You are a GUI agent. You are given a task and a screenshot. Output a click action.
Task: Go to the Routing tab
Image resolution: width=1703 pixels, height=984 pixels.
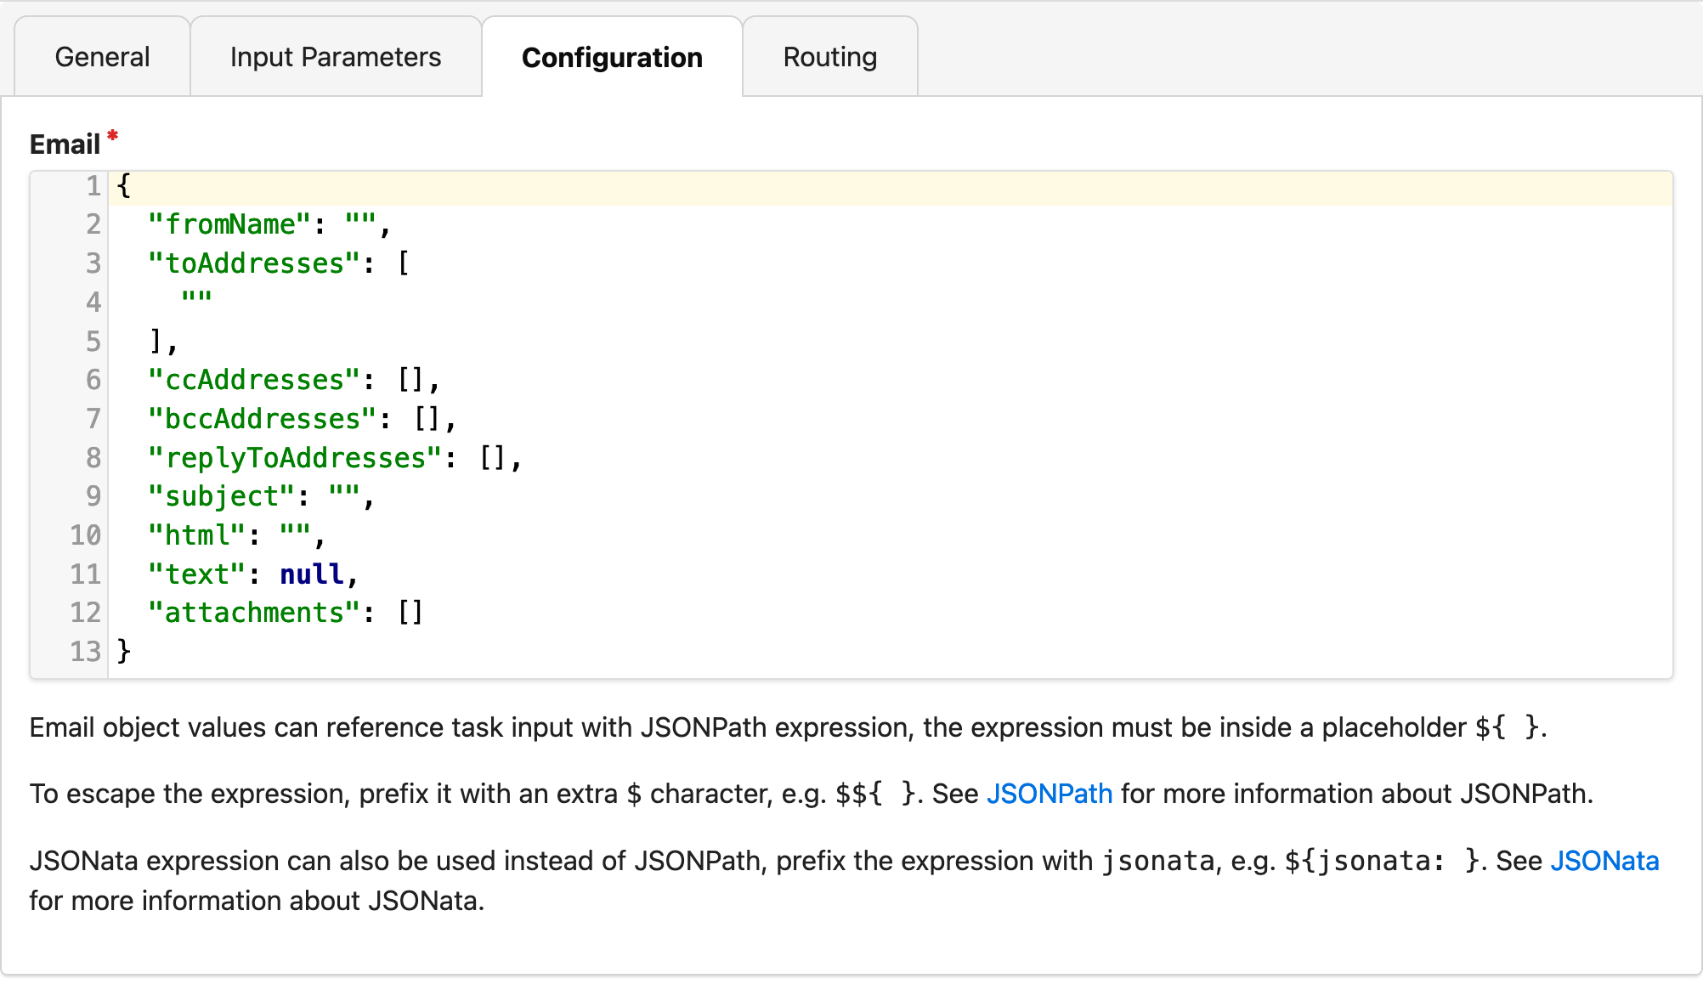coord(829,57)
